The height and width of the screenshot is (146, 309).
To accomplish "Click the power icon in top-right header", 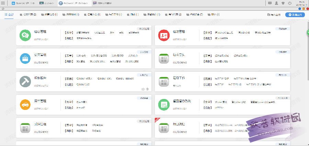I will 290,3.
